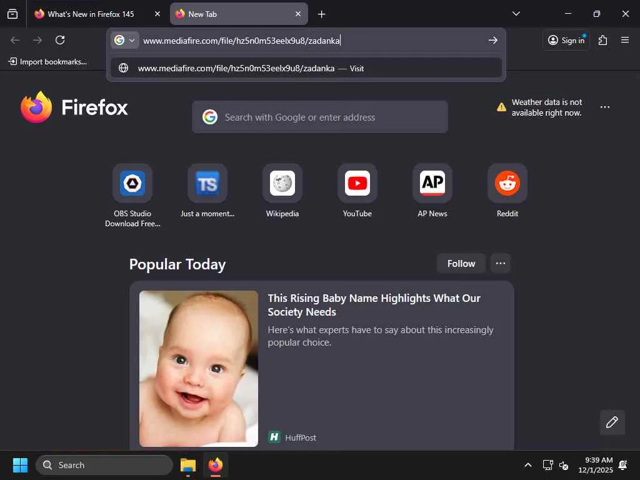Go back with the back arrow
This screenshot has height=480, width=640.
(x=15, y=40)
